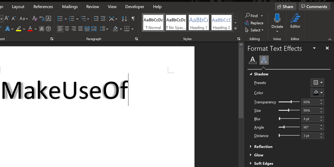Open the highlight color dropdown arrow

coord(24,29)
